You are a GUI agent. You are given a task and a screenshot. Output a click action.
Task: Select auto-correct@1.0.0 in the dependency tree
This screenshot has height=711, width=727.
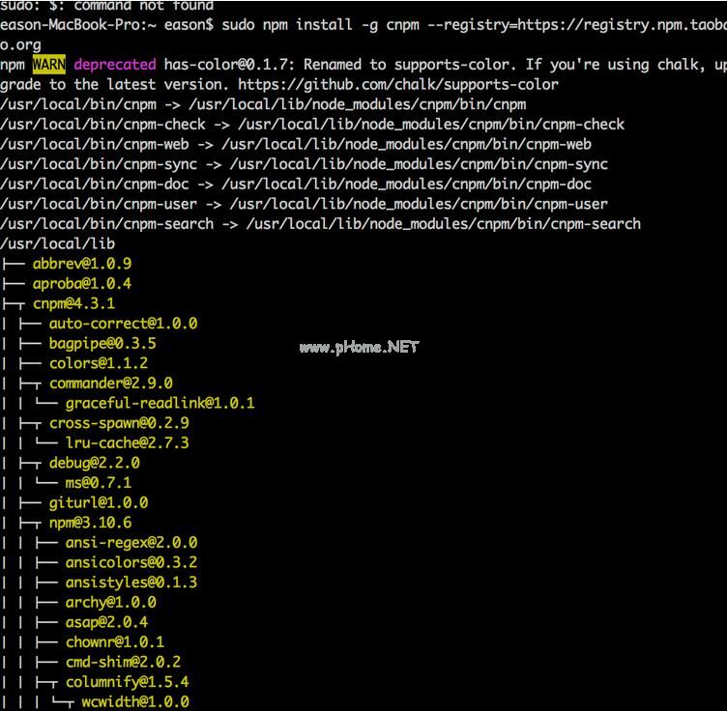coord(123,324)
